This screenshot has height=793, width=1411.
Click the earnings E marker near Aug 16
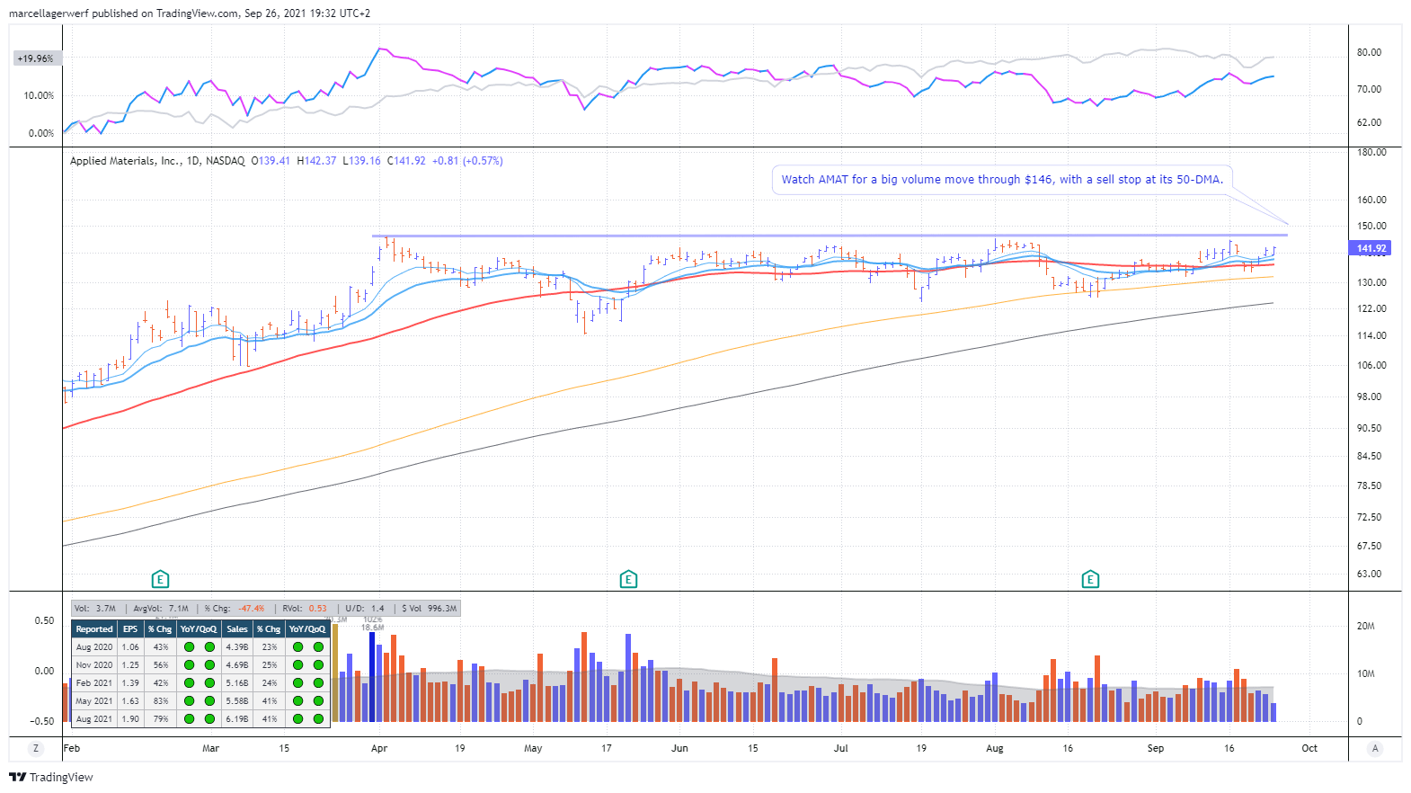point(1090,579)
